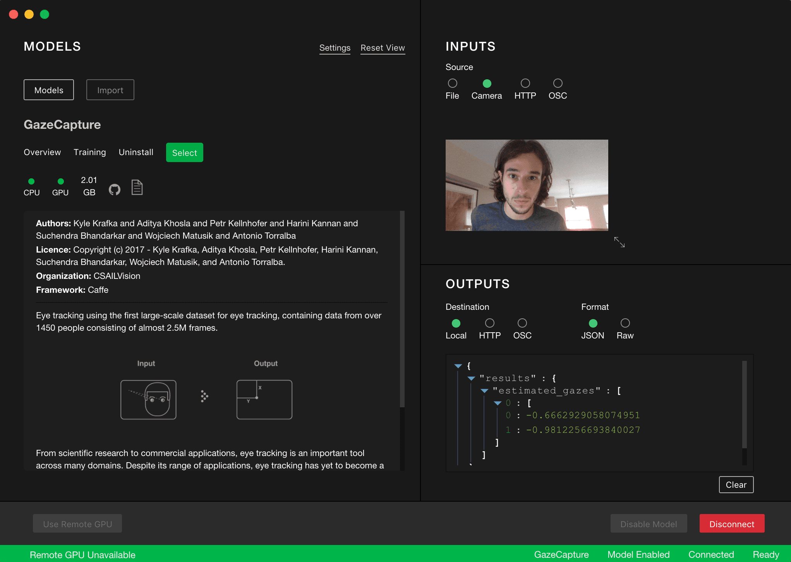Switch to Overview tab
Screen dimensions: 791x562
coord(42,153)
